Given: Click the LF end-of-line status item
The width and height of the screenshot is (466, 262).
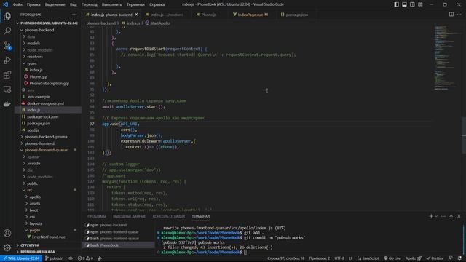Looking at the screenshot, I should (x=351, y=258).
